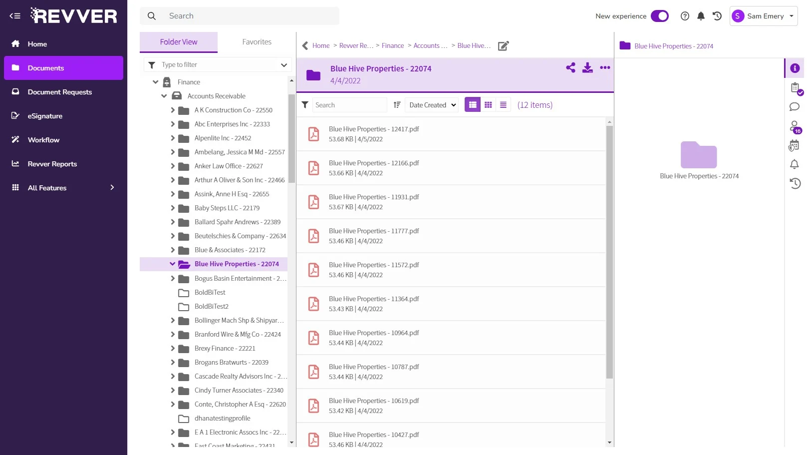Screen dimensions: 808x455
Task: Go to Home in sidebar
Action: pyautogui.click(x=63, y=44)
